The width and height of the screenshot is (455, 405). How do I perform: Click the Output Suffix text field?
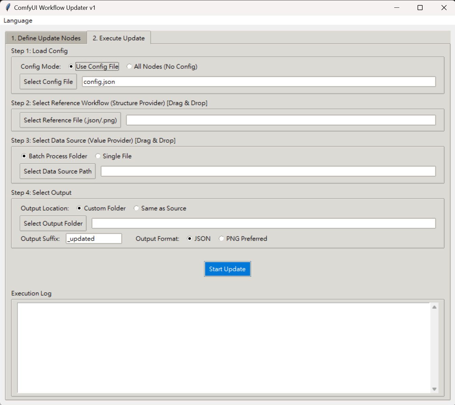click(x=94, y=239)
